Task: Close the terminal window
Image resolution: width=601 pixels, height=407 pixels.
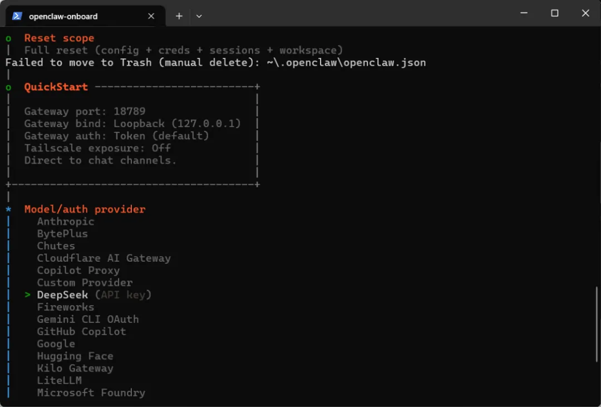Action: [x=585, y=13]
